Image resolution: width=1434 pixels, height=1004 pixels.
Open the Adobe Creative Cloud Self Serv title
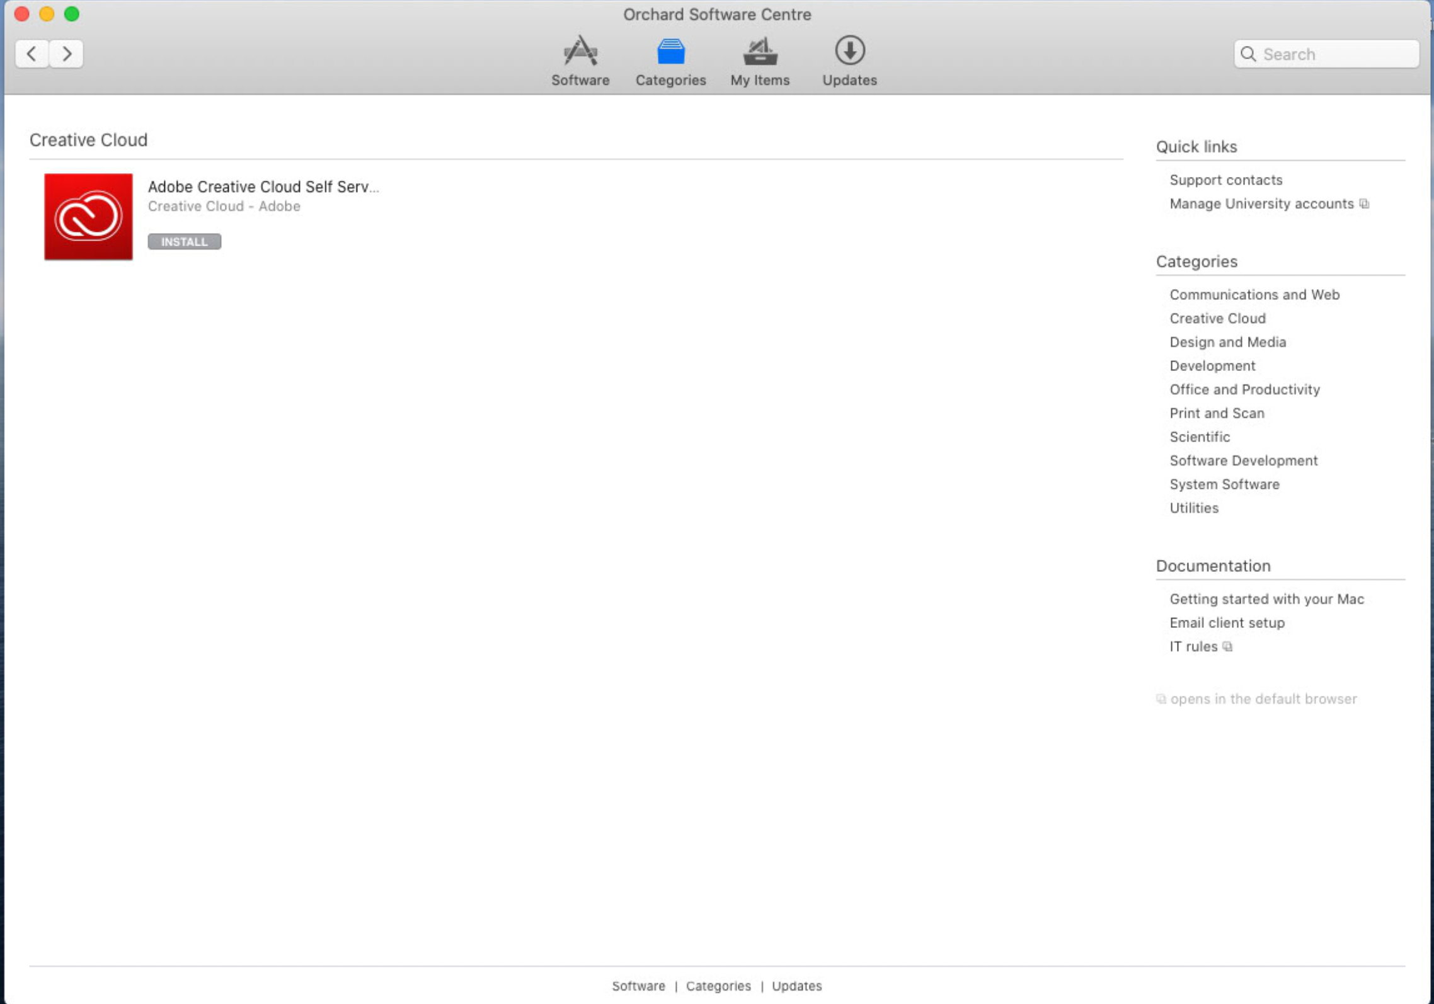click(263, 187)
